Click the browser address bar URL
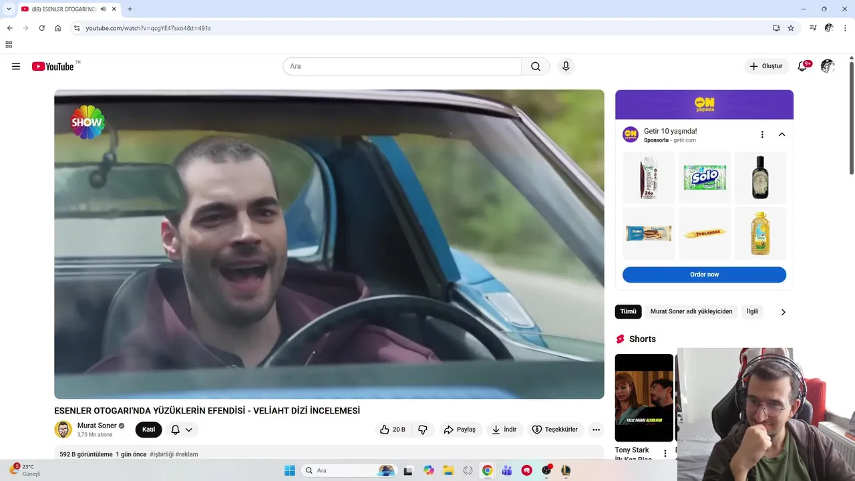 pyautogui.click(x=148, y=28)
